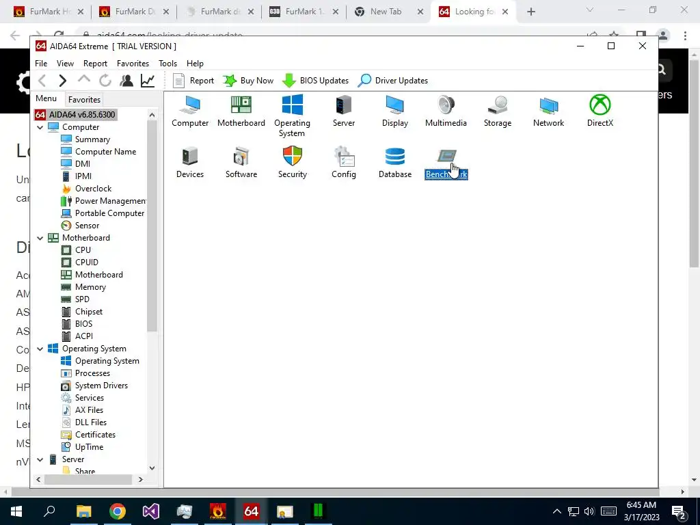Open the View menu
The height and width of the screenshot is (525, 700).
(65, 64)
